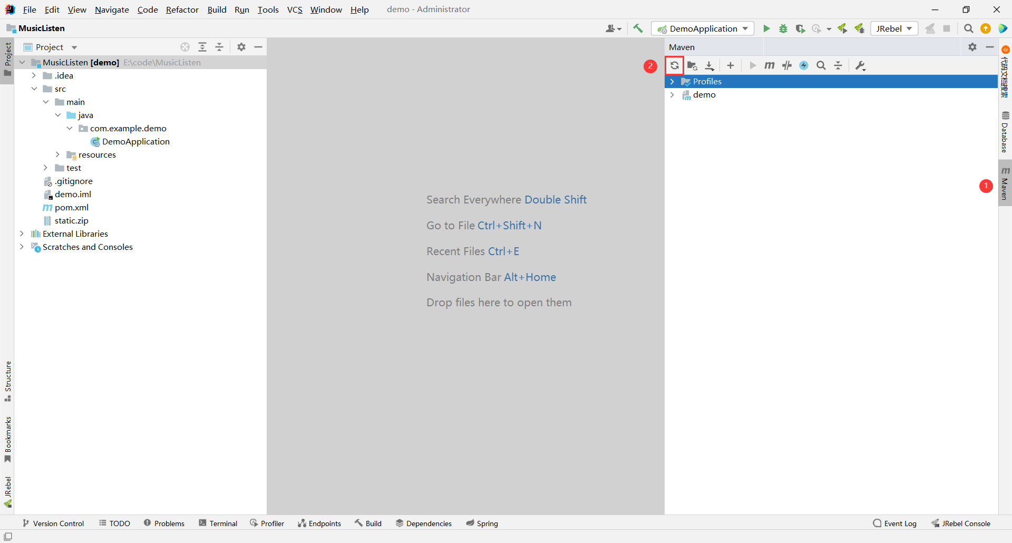Toggle Bookmarks side tool window
The width and height of the screenshot is (1012, 543).
pyautogui.click(x=7, y=440)
